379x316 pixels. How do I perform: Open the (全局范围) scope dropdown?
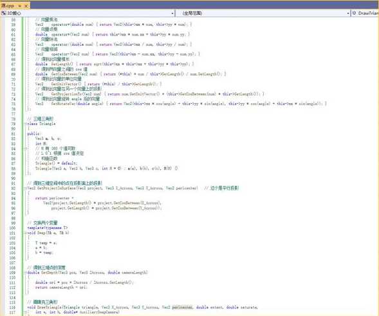click(263, 13)
